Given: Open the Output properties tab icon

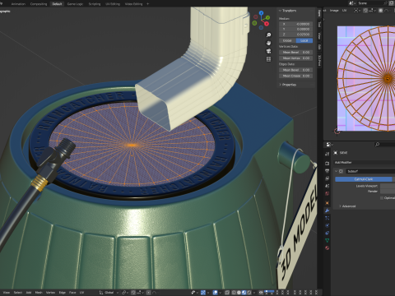Looking at the screenshot, I should click(x=327, y=171).
